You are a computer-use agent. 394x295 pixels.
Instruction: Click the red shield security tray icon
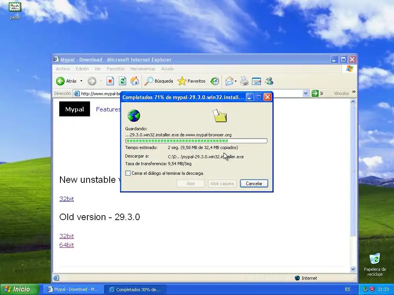pos(372,289)
